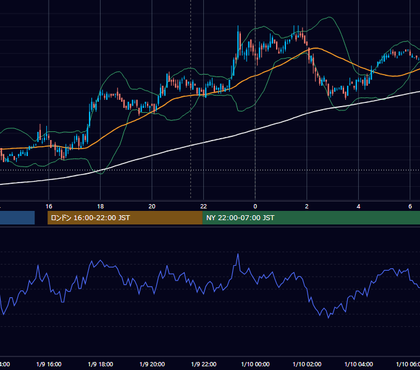Screen dimensions: 420x370
Task: Select the dotted horizontal price level line
Action: [210, 170]
